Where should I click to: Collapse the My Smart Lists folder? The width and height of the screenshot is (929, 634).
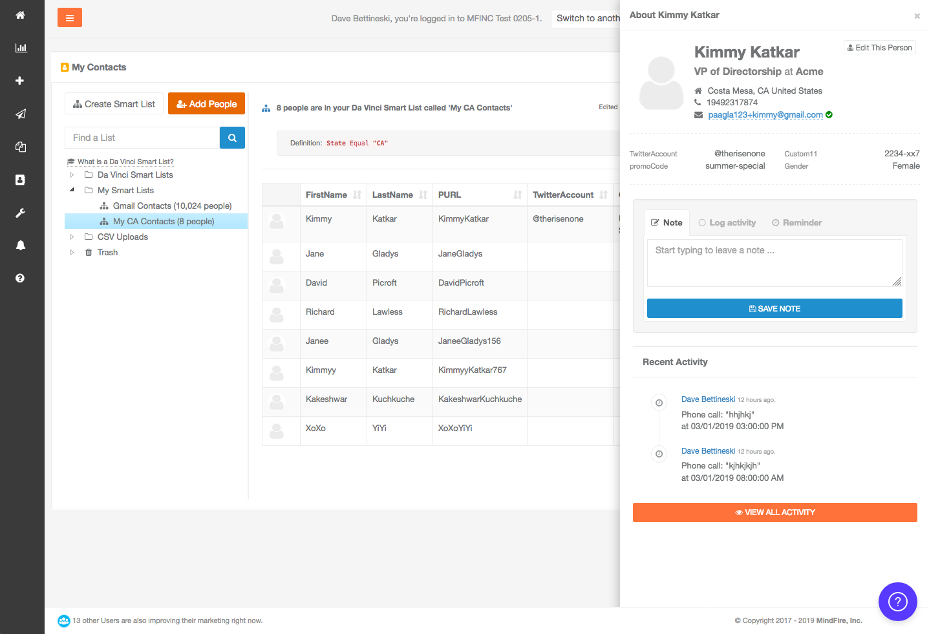72,190
